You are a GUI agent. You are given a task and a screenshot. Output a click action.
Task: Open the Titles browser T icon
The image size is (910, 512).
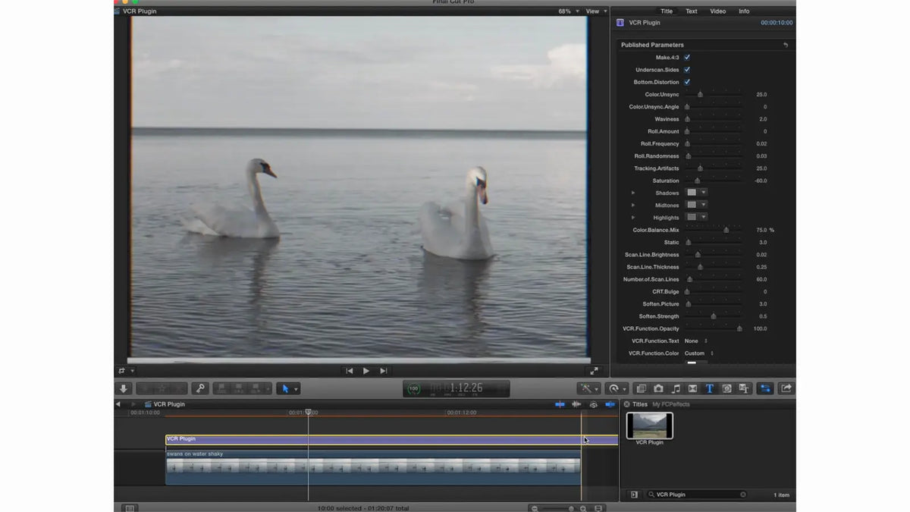(709, 388)
